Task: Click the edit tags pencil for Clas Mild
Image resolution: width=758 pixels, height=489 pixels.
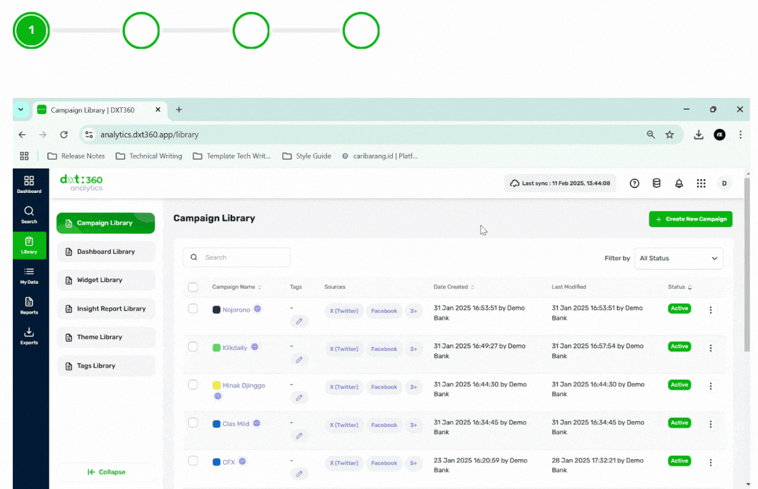Action: tap(299, 436)
